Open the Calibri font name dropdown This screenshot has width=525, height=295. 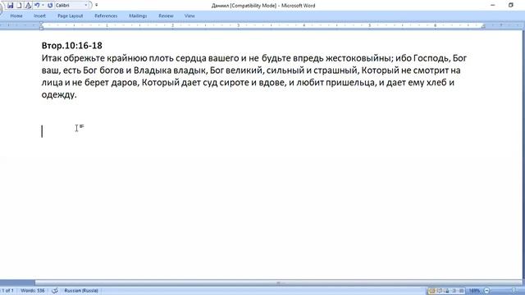click(85, 6)
